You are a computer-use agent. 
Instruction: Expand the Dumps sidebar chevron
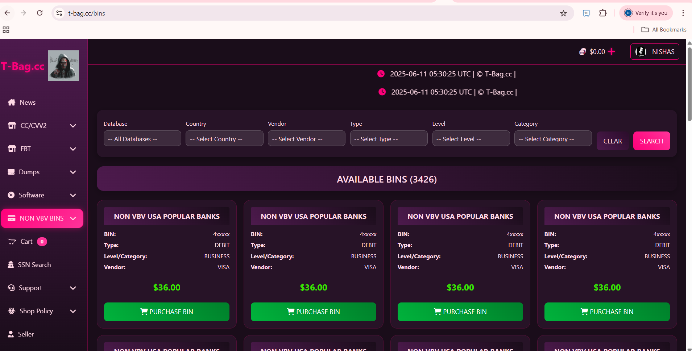coord(73,172)
